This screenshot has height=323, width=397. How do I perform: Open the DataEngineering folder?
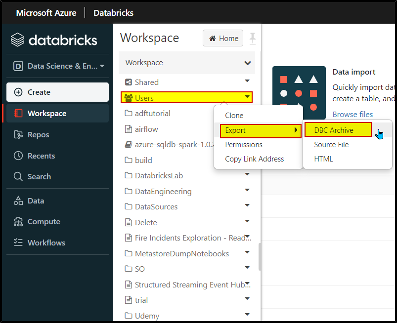163,192
